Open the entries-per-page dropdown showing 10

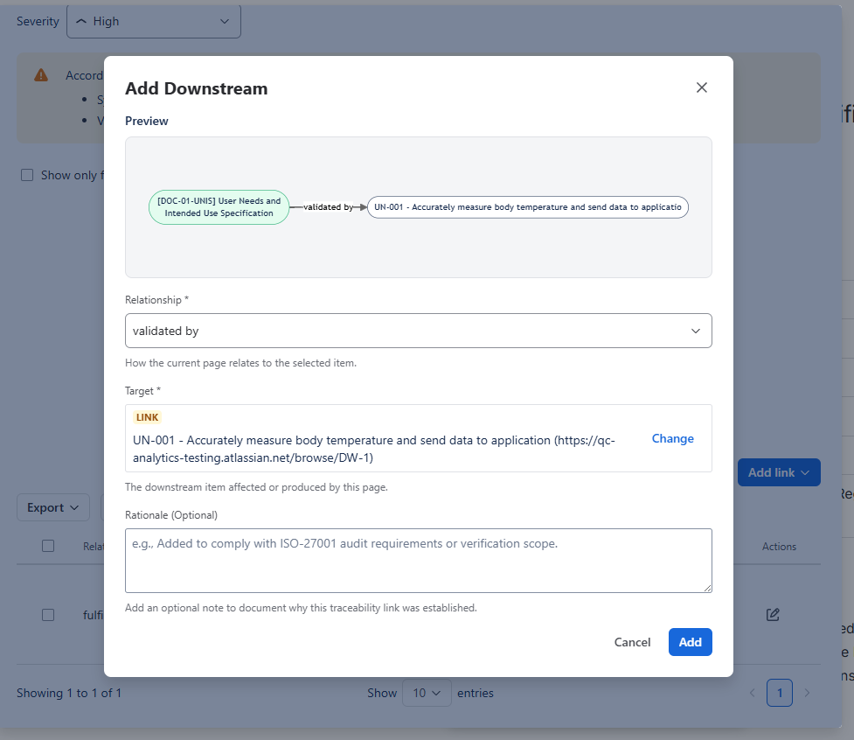[x=427, y=693]
